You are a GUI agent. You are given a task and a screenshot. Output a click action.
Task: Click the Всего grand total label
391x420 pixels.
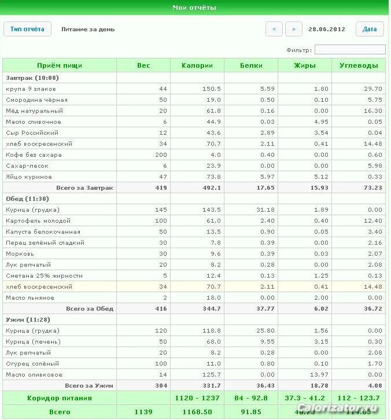[x=60, y=412]
